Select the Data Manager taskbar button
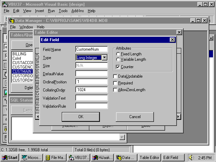 tap(125, 158)
